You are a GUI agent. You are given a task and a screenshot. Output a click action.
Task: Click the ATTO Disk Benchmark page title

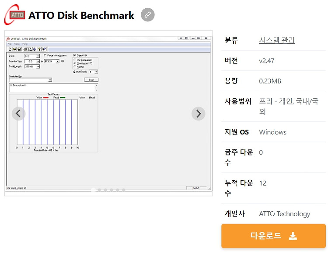coord(81,15)
